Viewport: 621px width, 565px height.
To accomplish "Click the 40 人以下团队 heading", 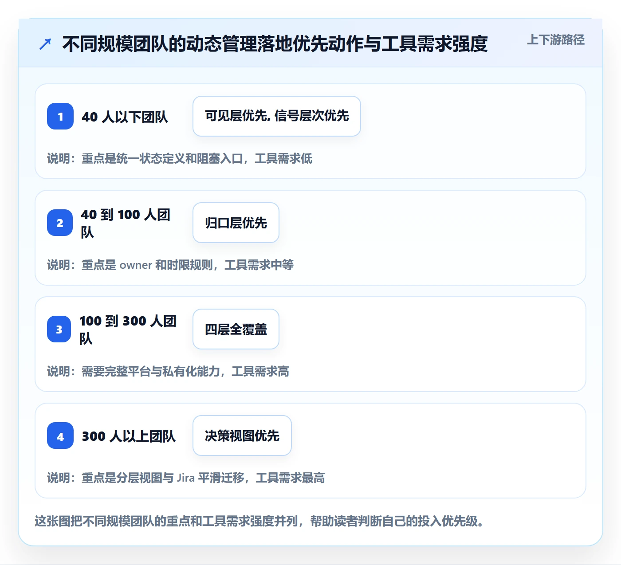I will pyautogui.click(x=125, y=117).
